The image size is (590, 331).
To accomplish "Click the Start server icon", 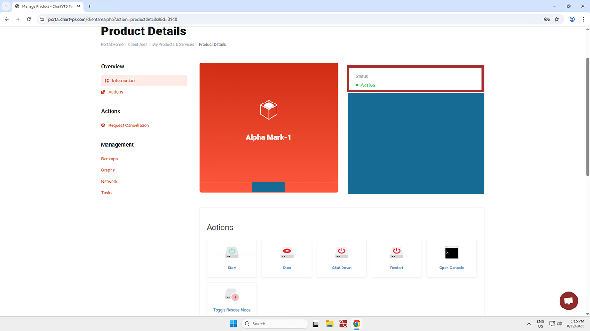I will pos(232,253).
